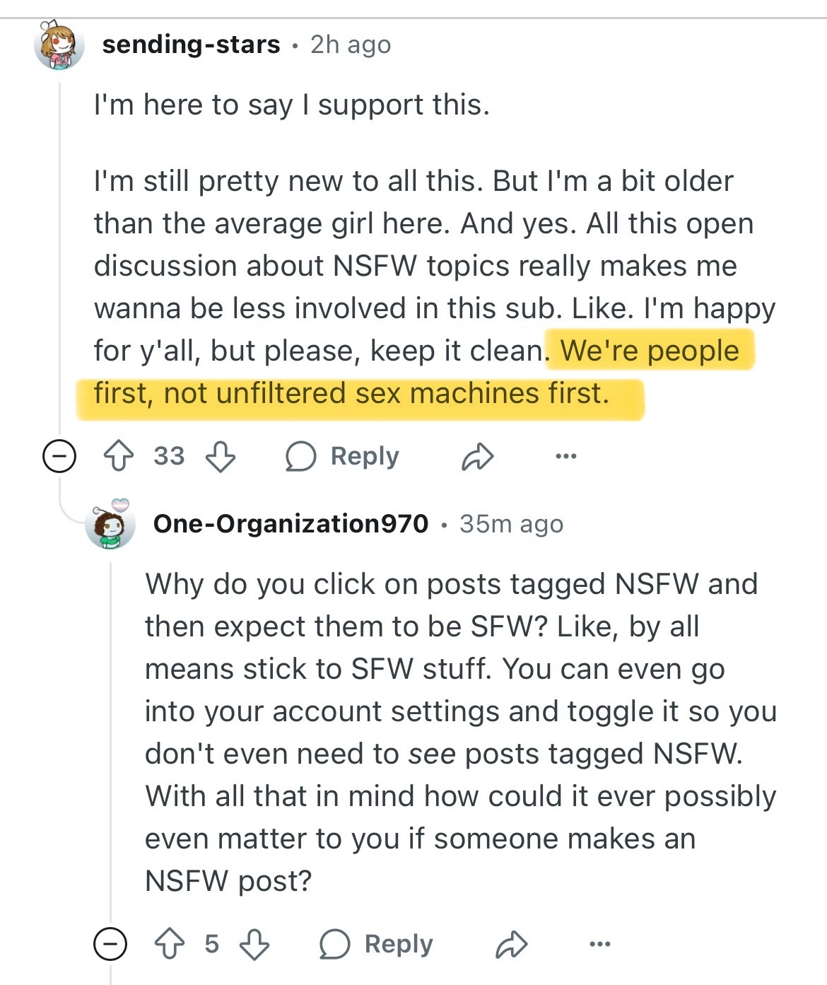Open more options on One-Organization970's reply
Viewport: 827px width, 985px height.
click(x=599, y=944)
